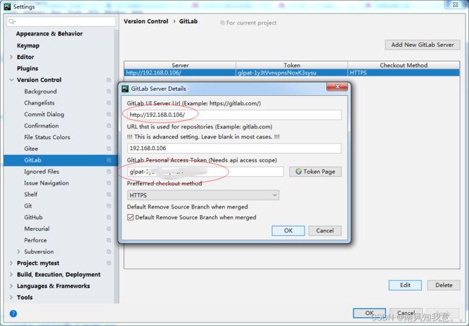469x326 pixels.
Task: Expand the Subversion node
Action: [19, 252]
